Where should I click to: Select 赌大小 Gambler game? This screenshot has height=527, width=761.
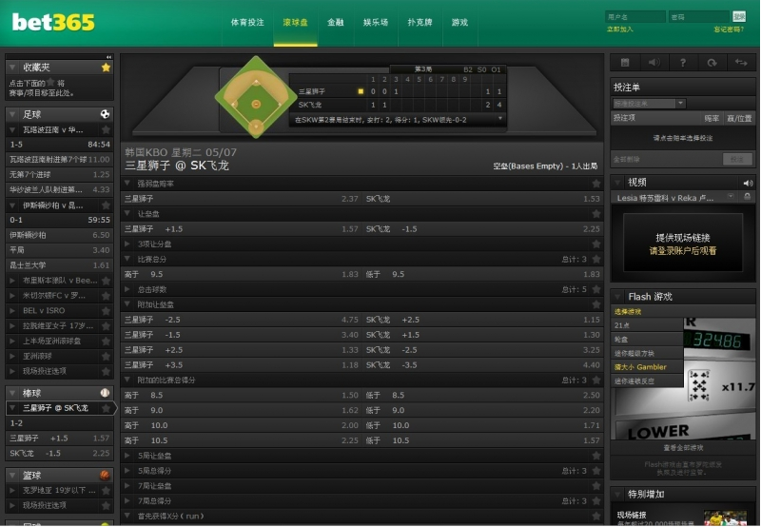[647, 367]
